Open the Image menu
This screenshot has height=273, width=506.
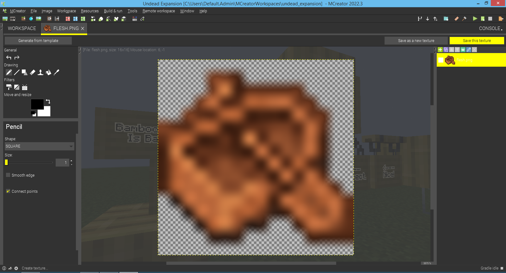pos(47,11)
